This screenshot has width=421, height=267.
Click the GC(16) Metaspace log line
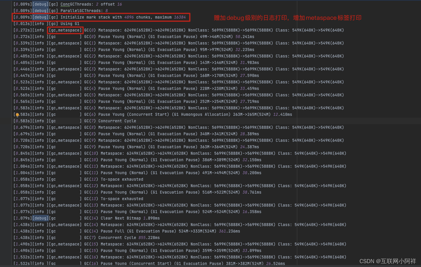click(x=180, y=257)
